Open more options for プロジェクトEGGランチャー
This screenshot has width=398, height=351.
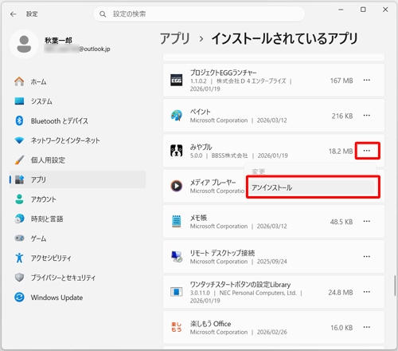point(367,80)
